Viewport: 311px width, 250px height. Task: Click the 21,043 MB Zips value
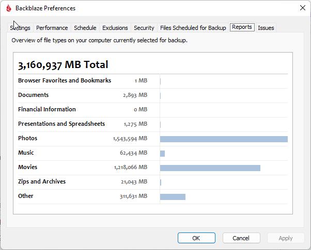(x=134, y=182)
